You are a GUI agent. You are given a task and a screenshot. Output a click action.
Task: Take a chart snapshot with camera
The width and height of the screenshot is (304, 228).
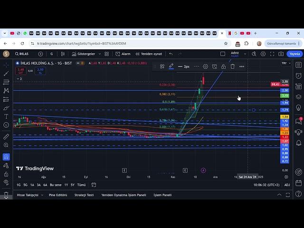(281, 54)
